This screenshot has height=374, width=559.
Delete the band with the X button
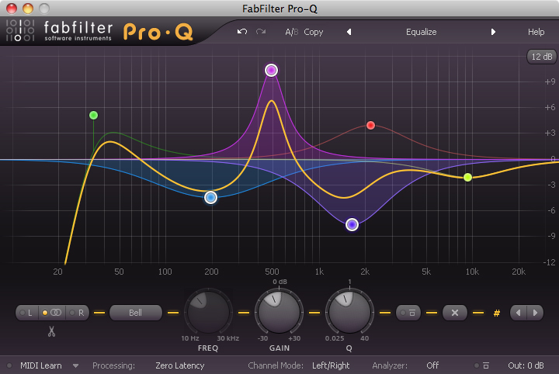[455, 313]
